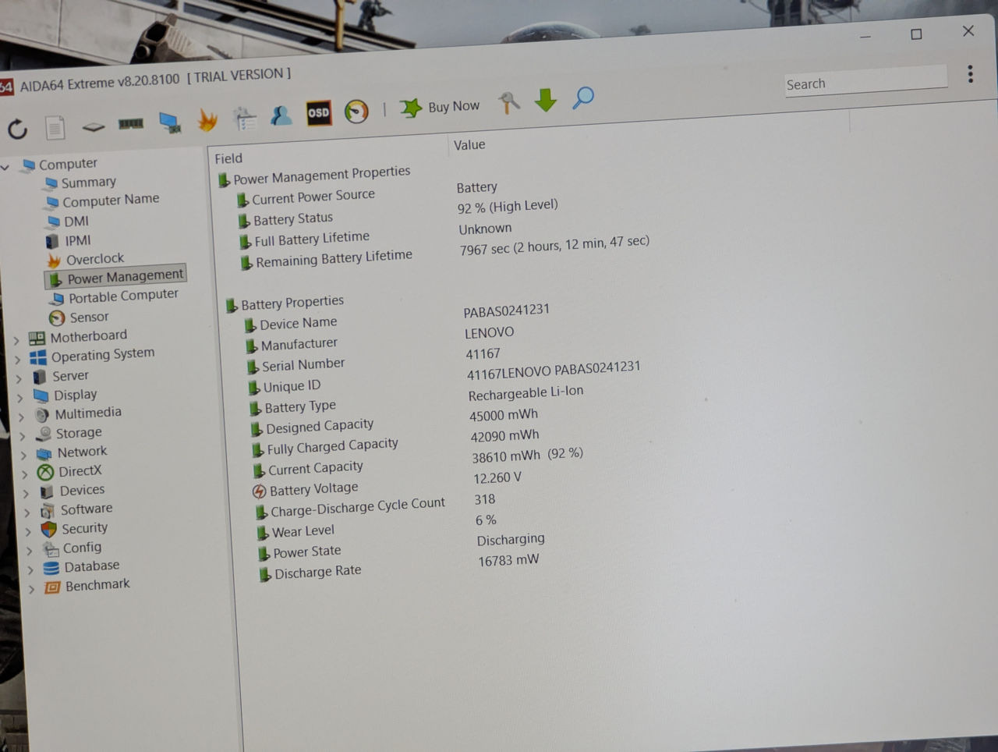Click the motherboard chip toolbar icon
The width and height of the screenshot is (998, 752).
(94, 126)
